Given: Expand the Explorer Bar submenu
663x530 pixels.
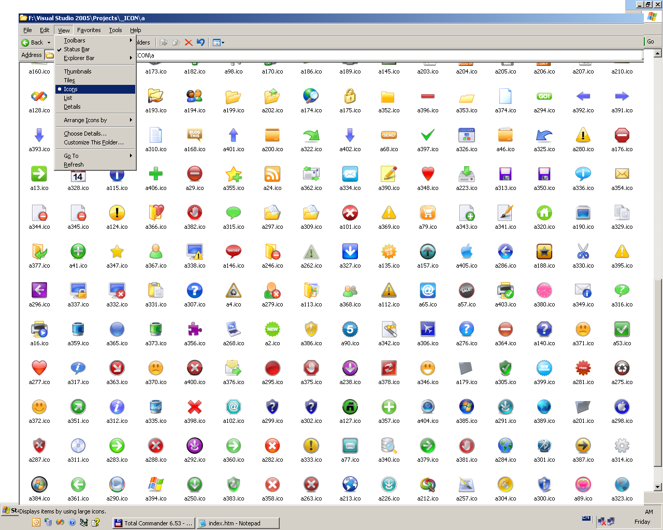Looking at the screenshot, I should (x=95, y=58).
